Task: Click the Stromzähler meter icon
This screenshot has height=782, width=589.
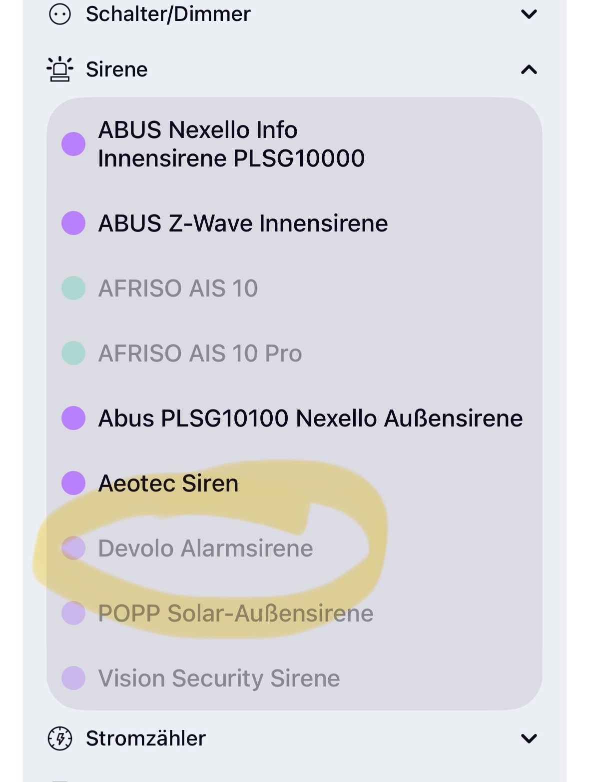Action: [x=60, y=738]
